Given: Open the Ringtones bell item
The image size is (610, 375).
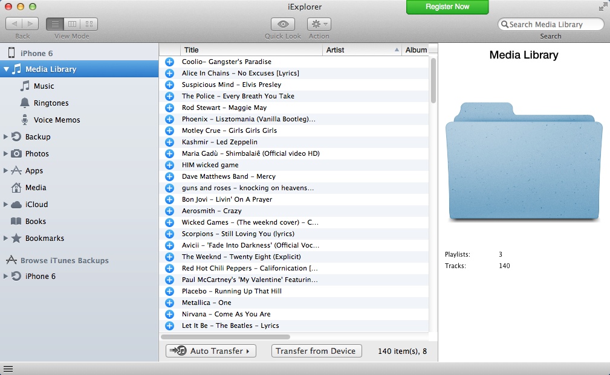Looking at the screenshot, I should pos(51,103).
